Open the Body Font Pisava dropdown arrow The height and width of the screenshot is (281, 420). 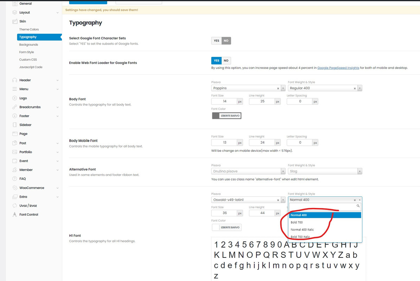click(283, 88)
